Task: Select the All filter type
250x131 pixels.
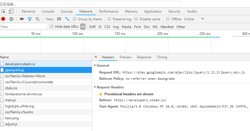Action: tap(83, 27)
